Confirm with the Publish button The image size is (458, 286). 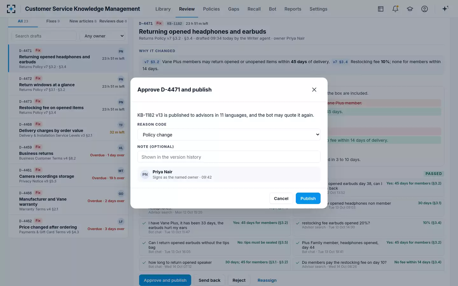(x=308, y=198)
